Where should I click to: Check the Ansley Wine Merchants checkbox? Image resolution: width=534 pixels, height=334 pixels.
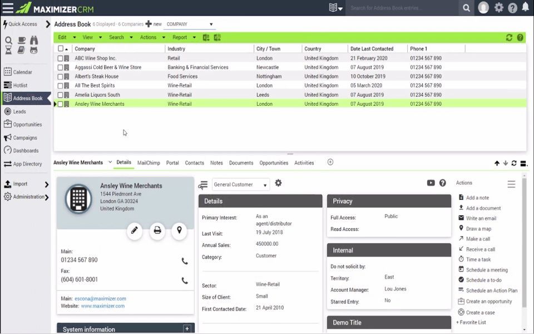[x=60, y=104]
